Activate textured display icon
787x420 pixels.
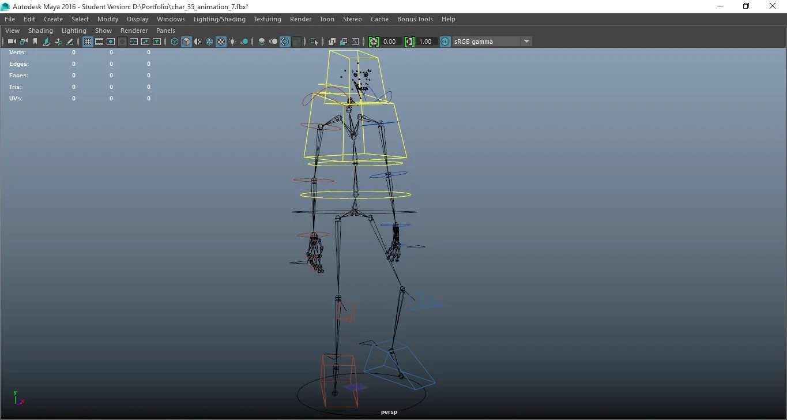pos(221,41)
